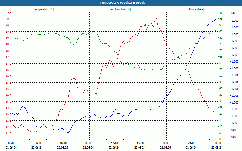The height and width of the screenshot is (151, 242).
Task: Click the 09:00 time axis label
Action: click(x=88, y=143)
